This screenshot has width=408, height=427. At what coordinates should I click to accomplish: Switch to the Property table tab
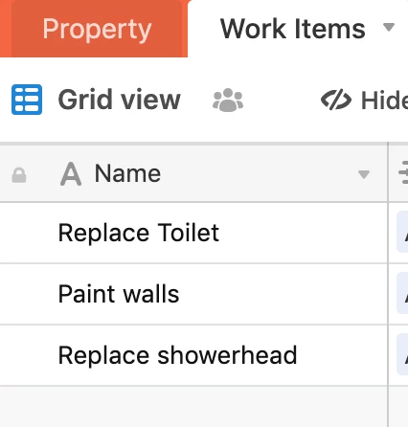[x=97, y=30]
